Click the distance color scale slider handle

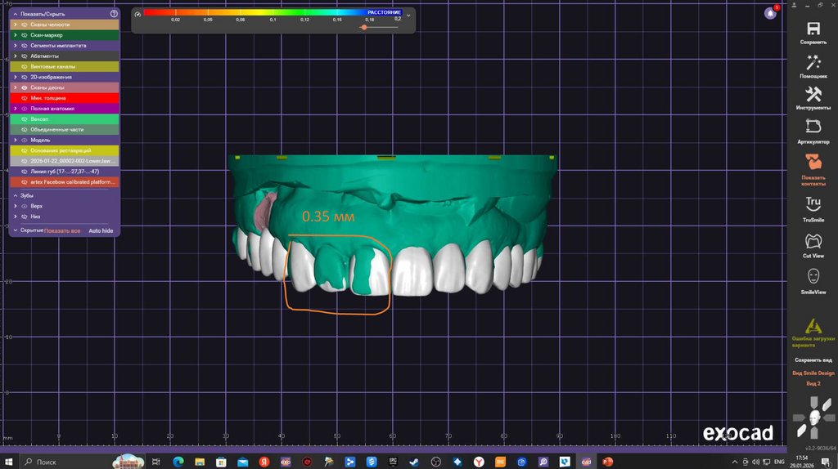click(x=364, y=27)
